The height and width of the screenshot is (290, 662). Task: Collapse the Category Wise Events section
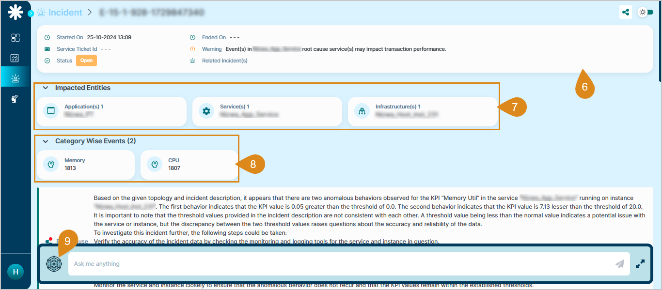pos(46,141)
